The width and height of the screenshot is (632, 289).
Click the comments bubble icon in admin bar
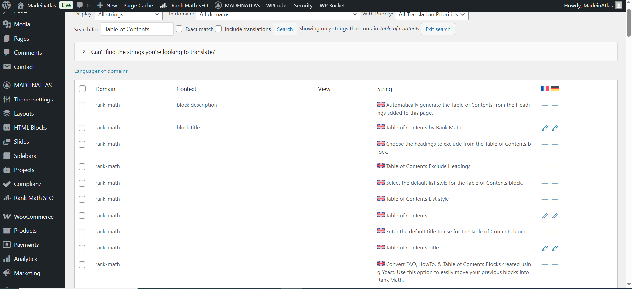(x=80, y=5)
